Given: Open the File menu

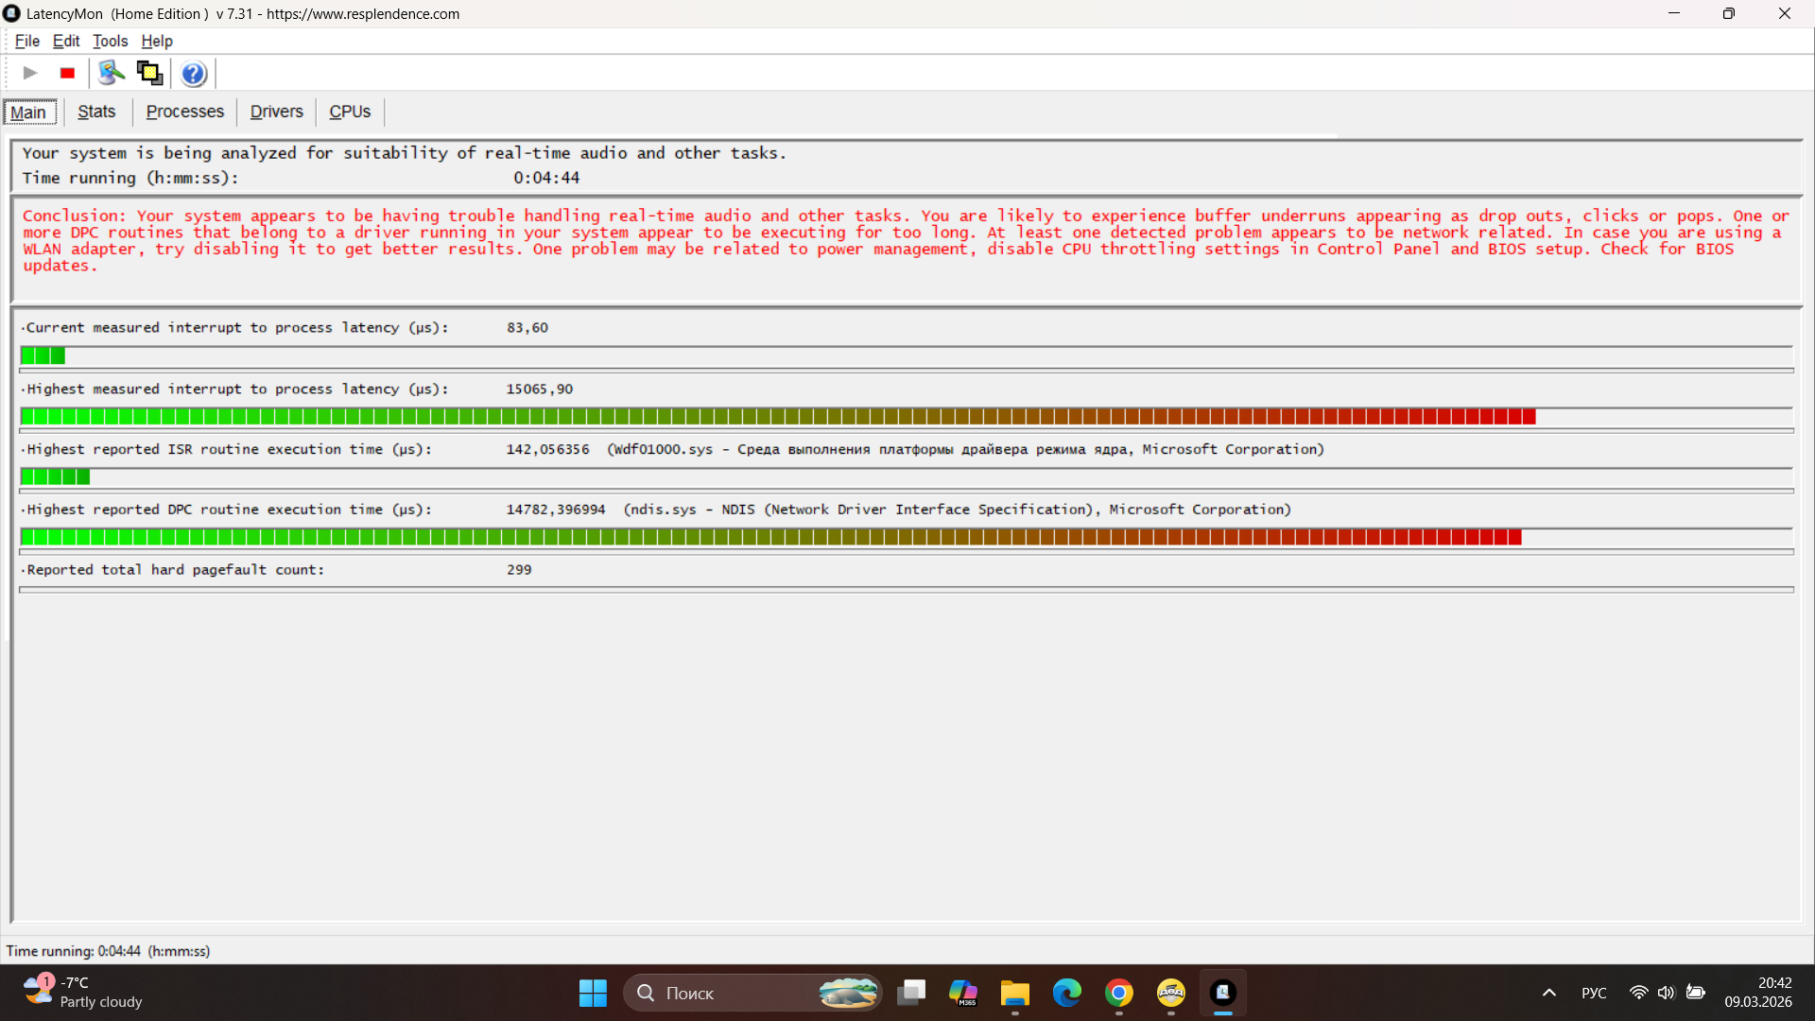Looking at the screenshot, I should pos(27,41).
